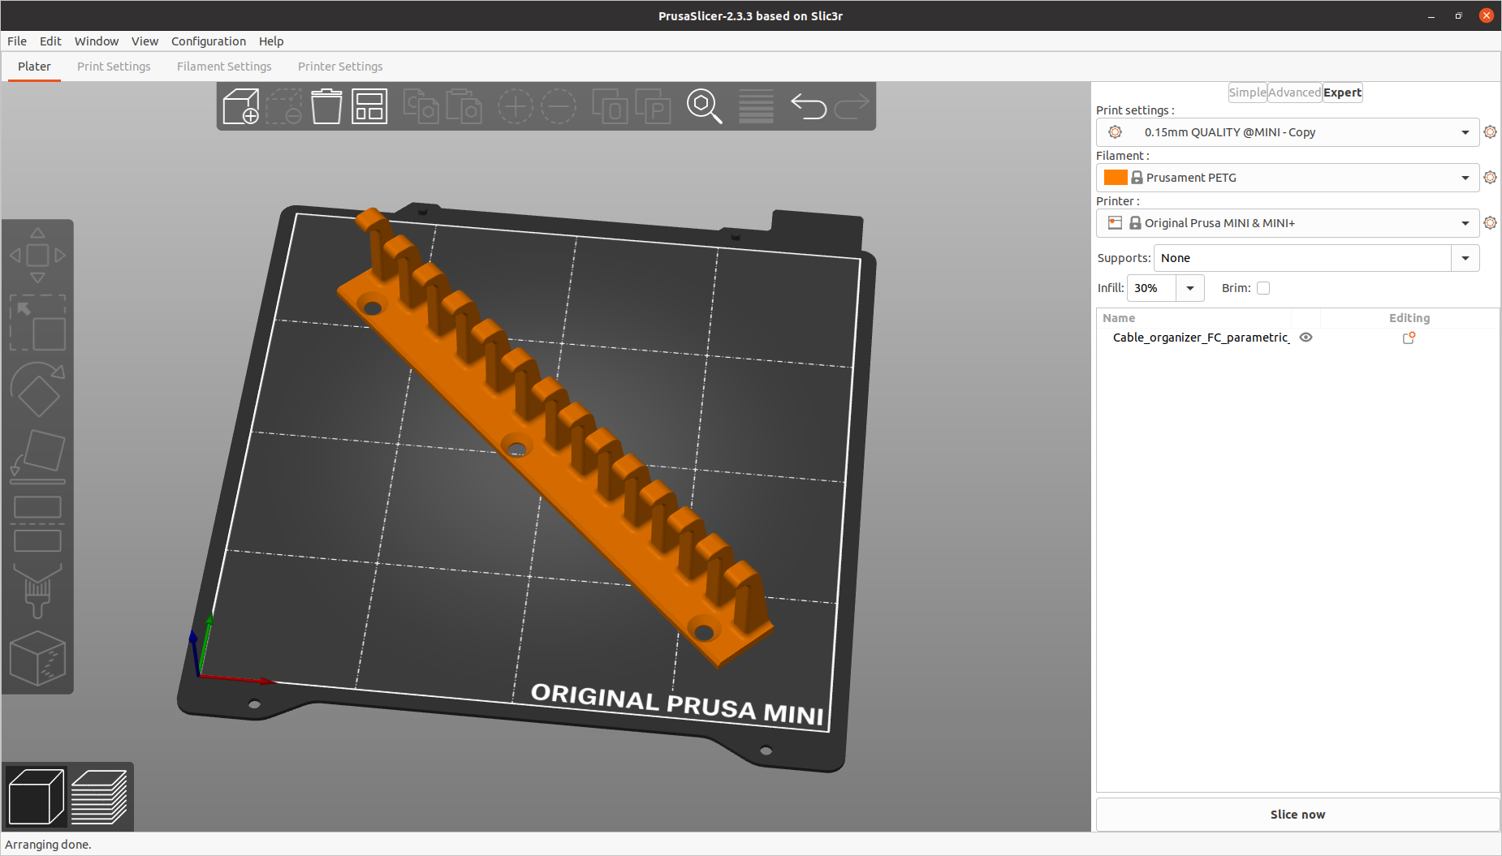
Task: Click the orange Prusament PETG color swatch
Action: tap(1116, 177)
